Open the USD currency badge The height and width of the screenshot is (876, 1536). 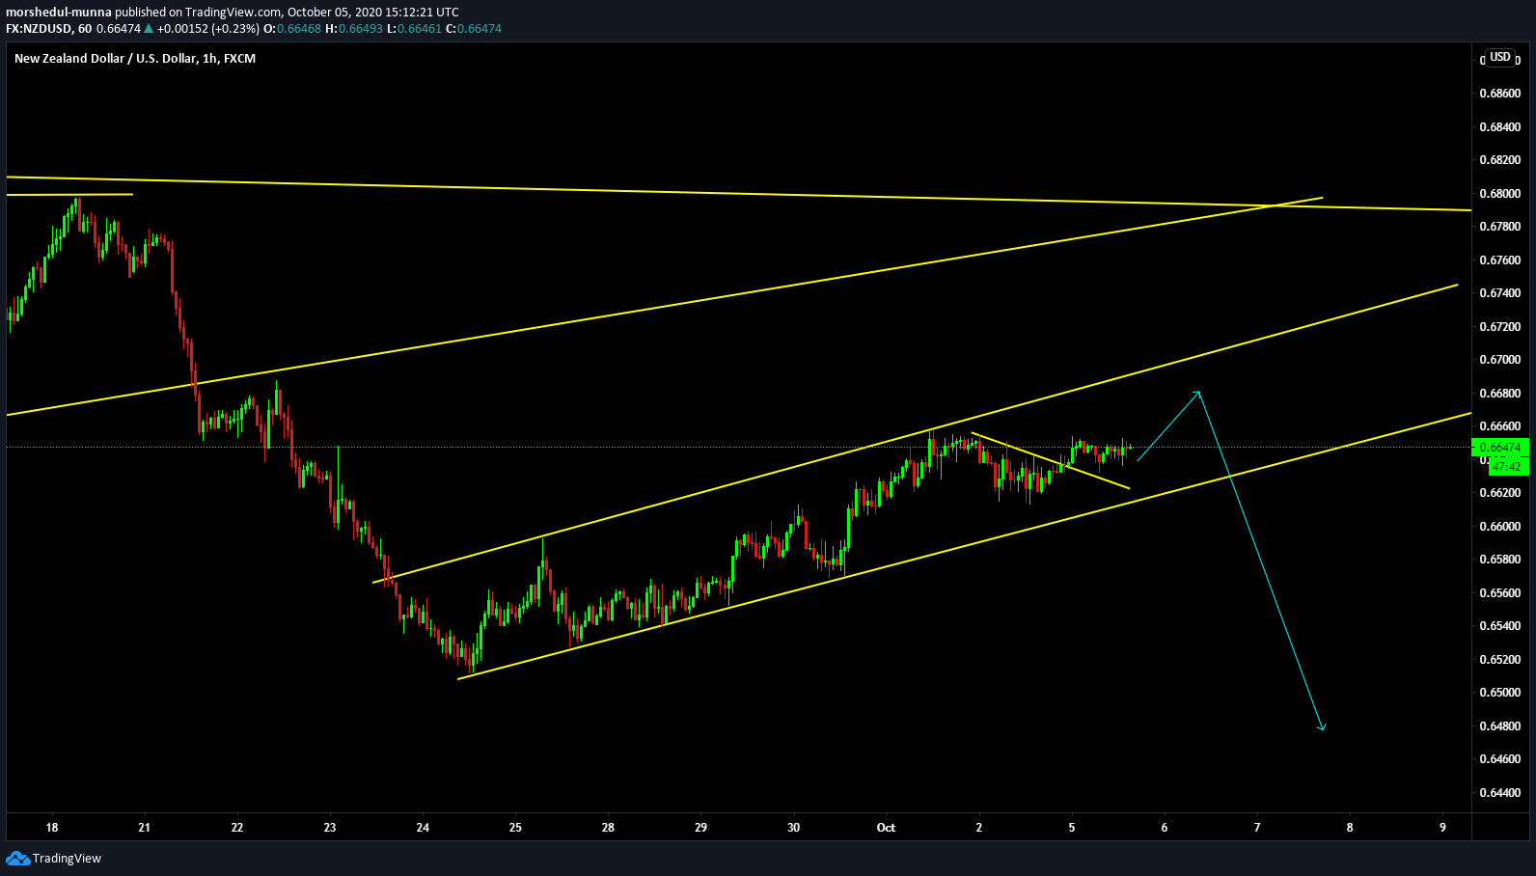coord(1500,57)
